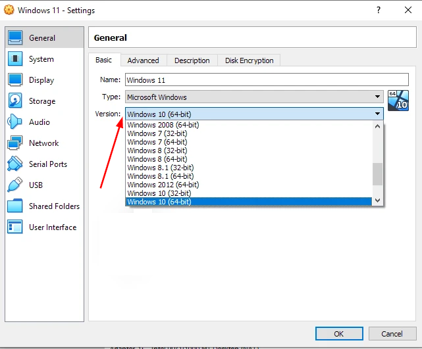Select the Shared Folders icon
Viewport: 422px width, 349px height.
(15, 206)
